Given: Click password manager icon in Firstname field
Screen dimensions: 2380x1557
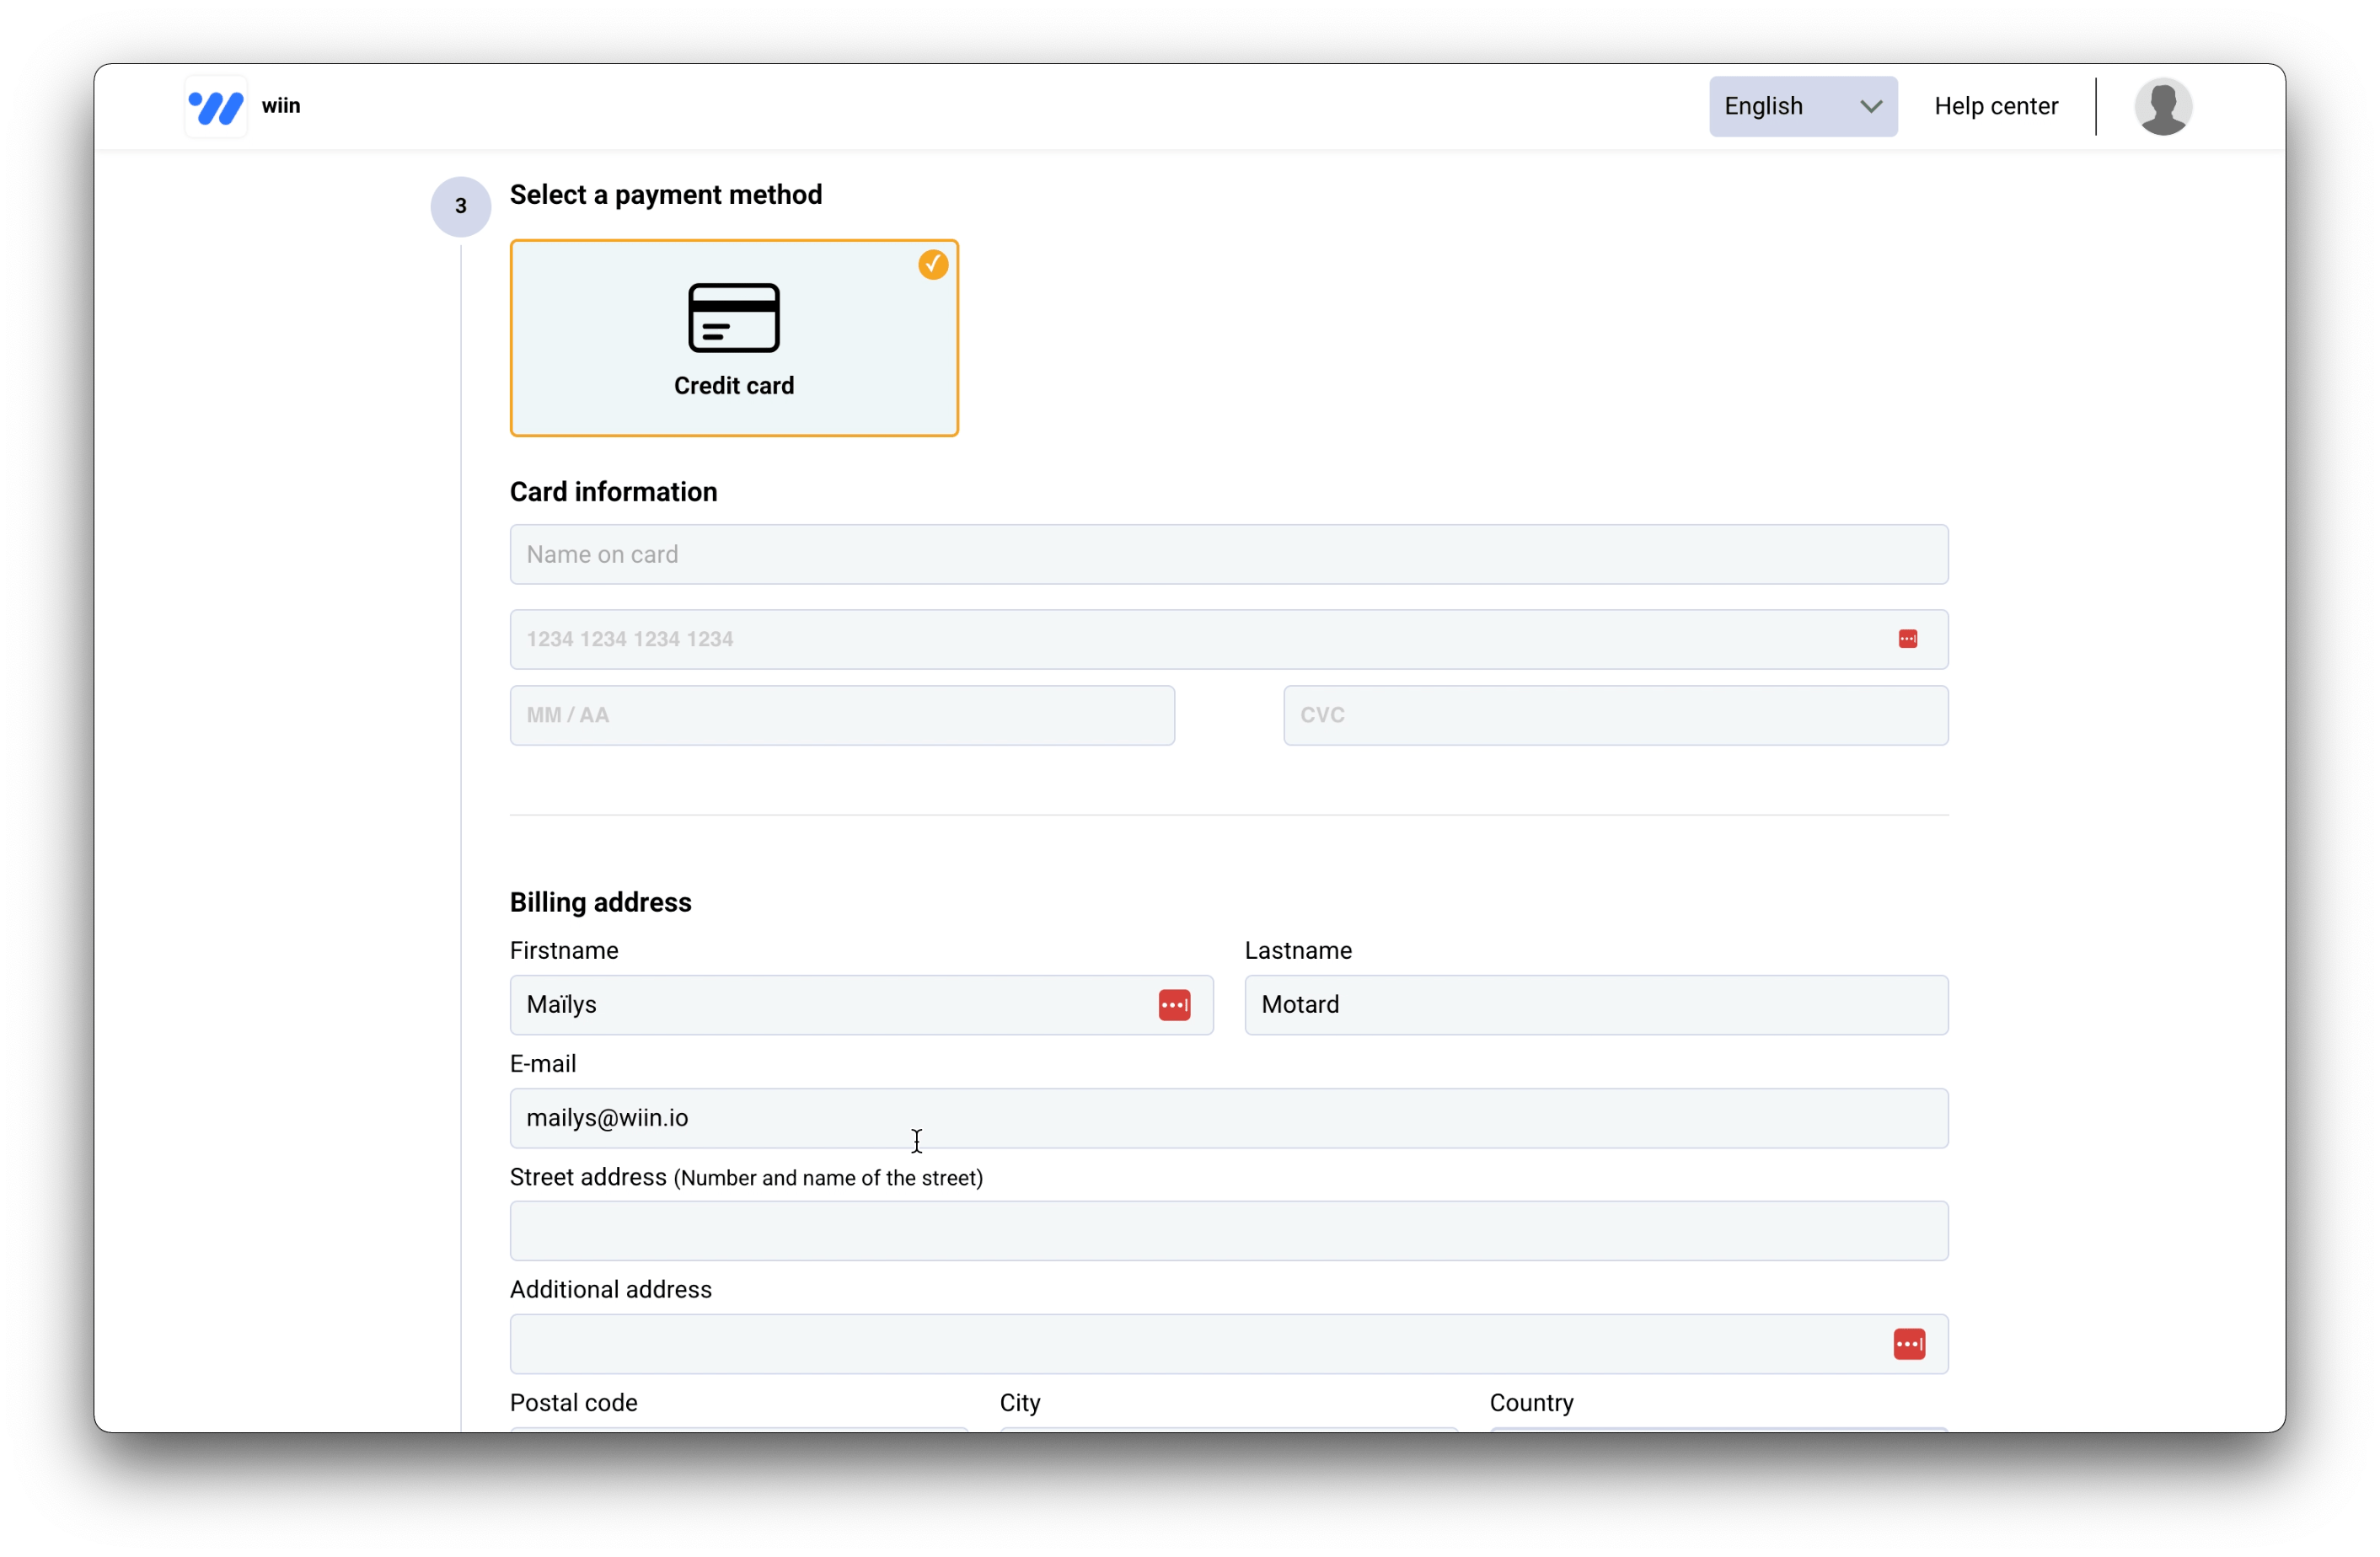Looking at the screenshot, I should [x=1174, y=1005].
